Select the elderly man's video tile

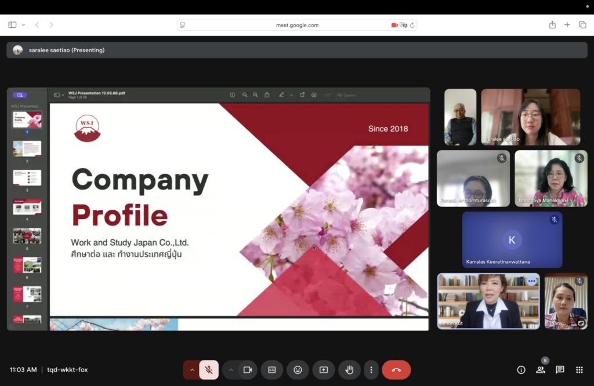tap(460, 117)
